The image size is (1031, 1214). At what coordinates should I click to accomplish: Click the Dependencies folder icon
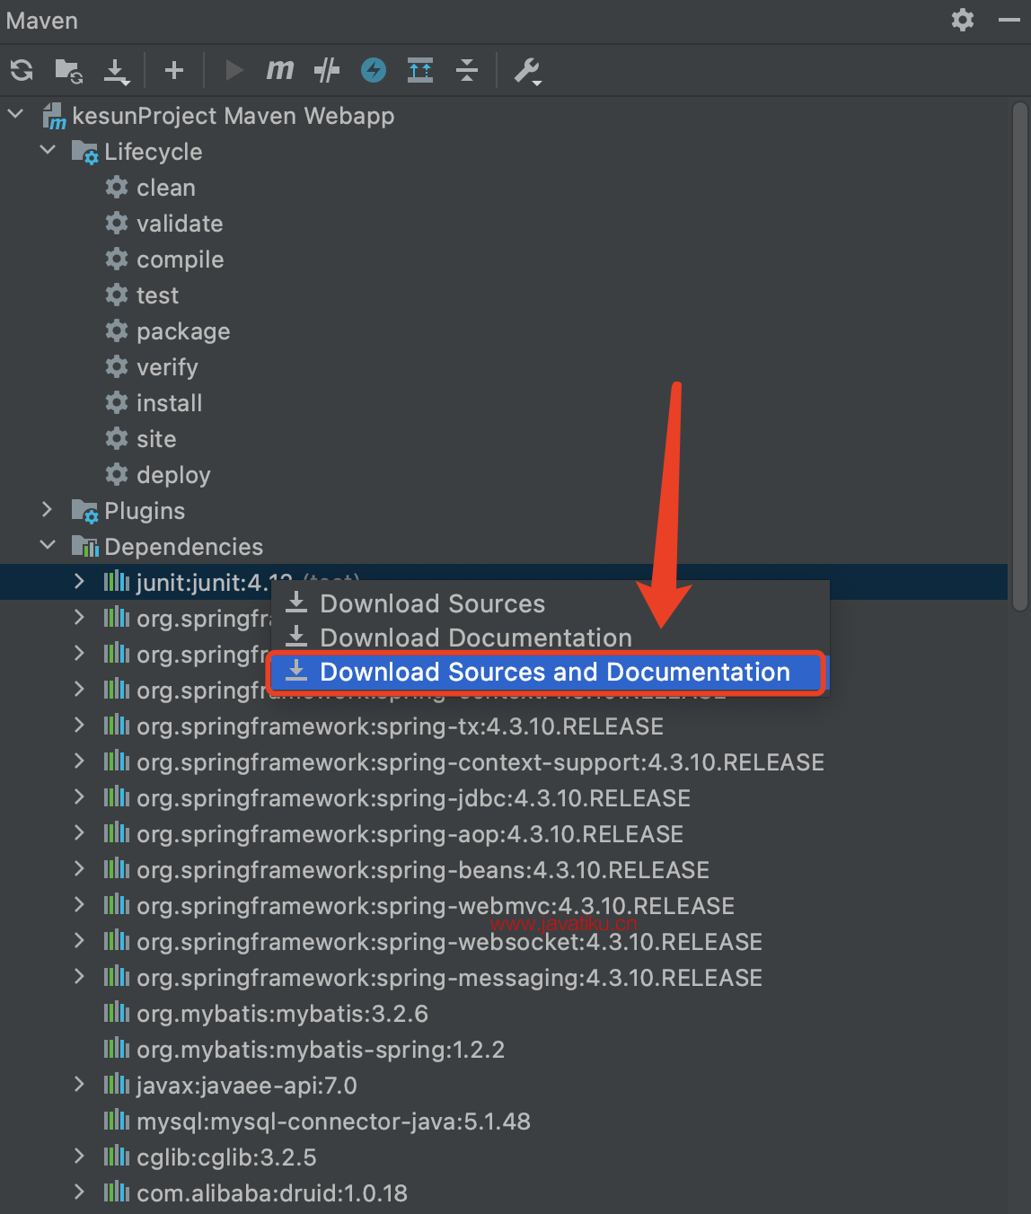pos(85,547)
